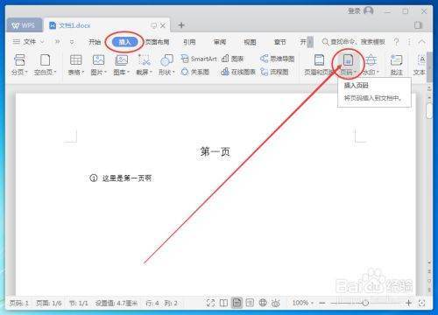Screen dimensions: 438x315
Task: Open 在线图表 online charts
Action: pos(238,72)
